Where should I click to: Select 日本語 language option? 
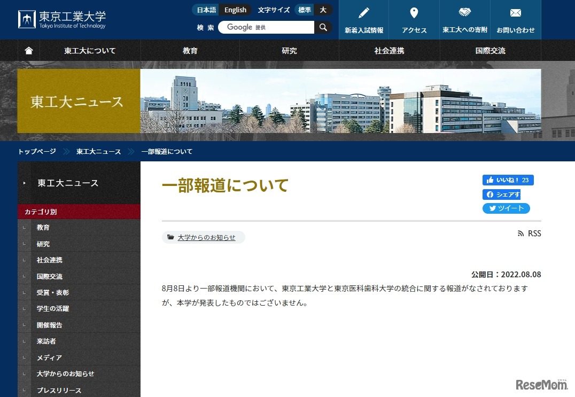click(x=206, y=10)
